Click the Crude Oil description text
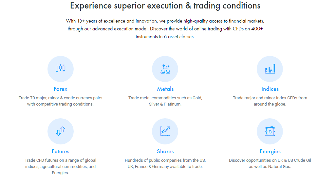Screen dimensions: 335x183 click(270, 163)
